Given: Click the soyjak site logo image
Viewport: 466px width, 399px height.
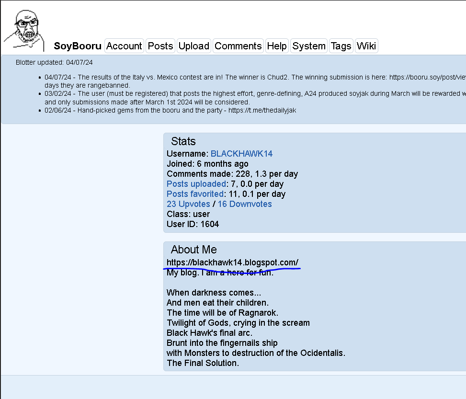Looking at the screenshot, I should click(24, 30).
